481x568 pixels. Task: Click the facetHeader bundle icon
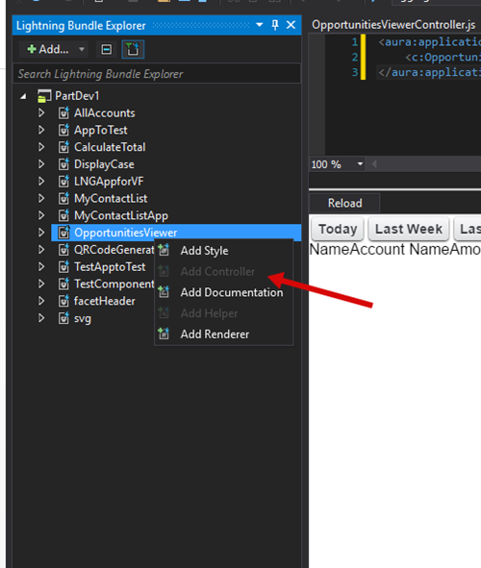click(63, 301)
